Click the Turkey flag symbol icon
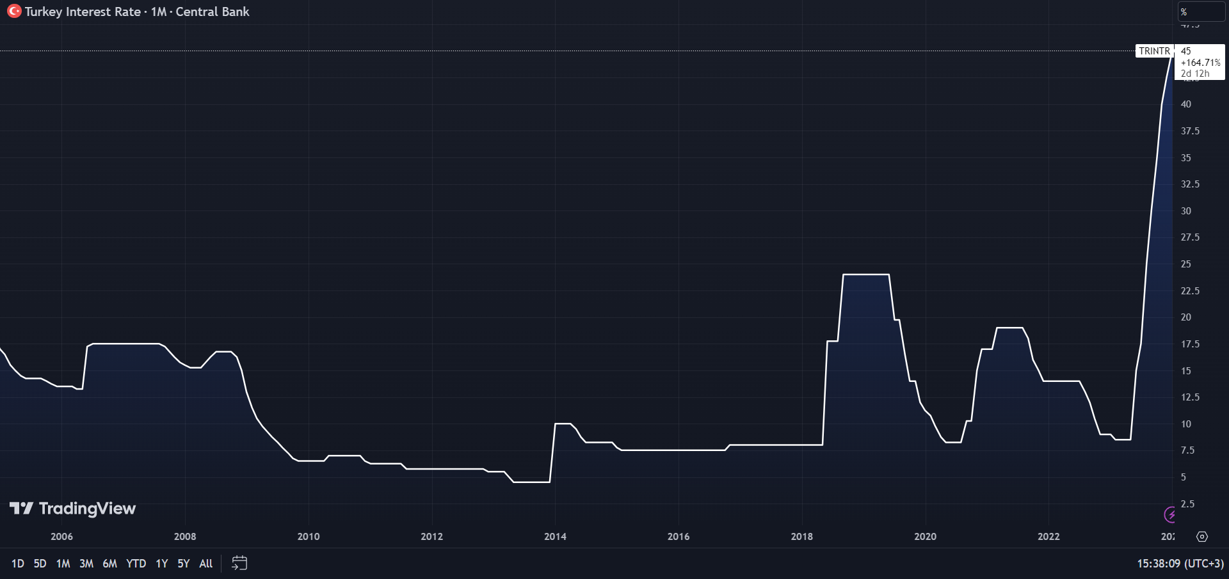This screenshot has height=579, width=1229. (x=14, y=12)
